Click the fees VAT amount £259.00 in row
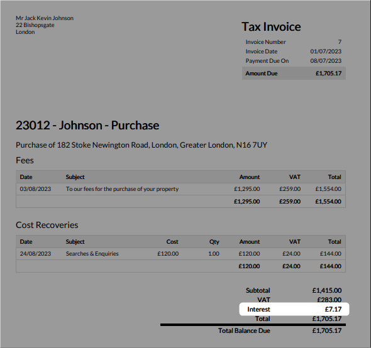 click(x=290, y=189)
